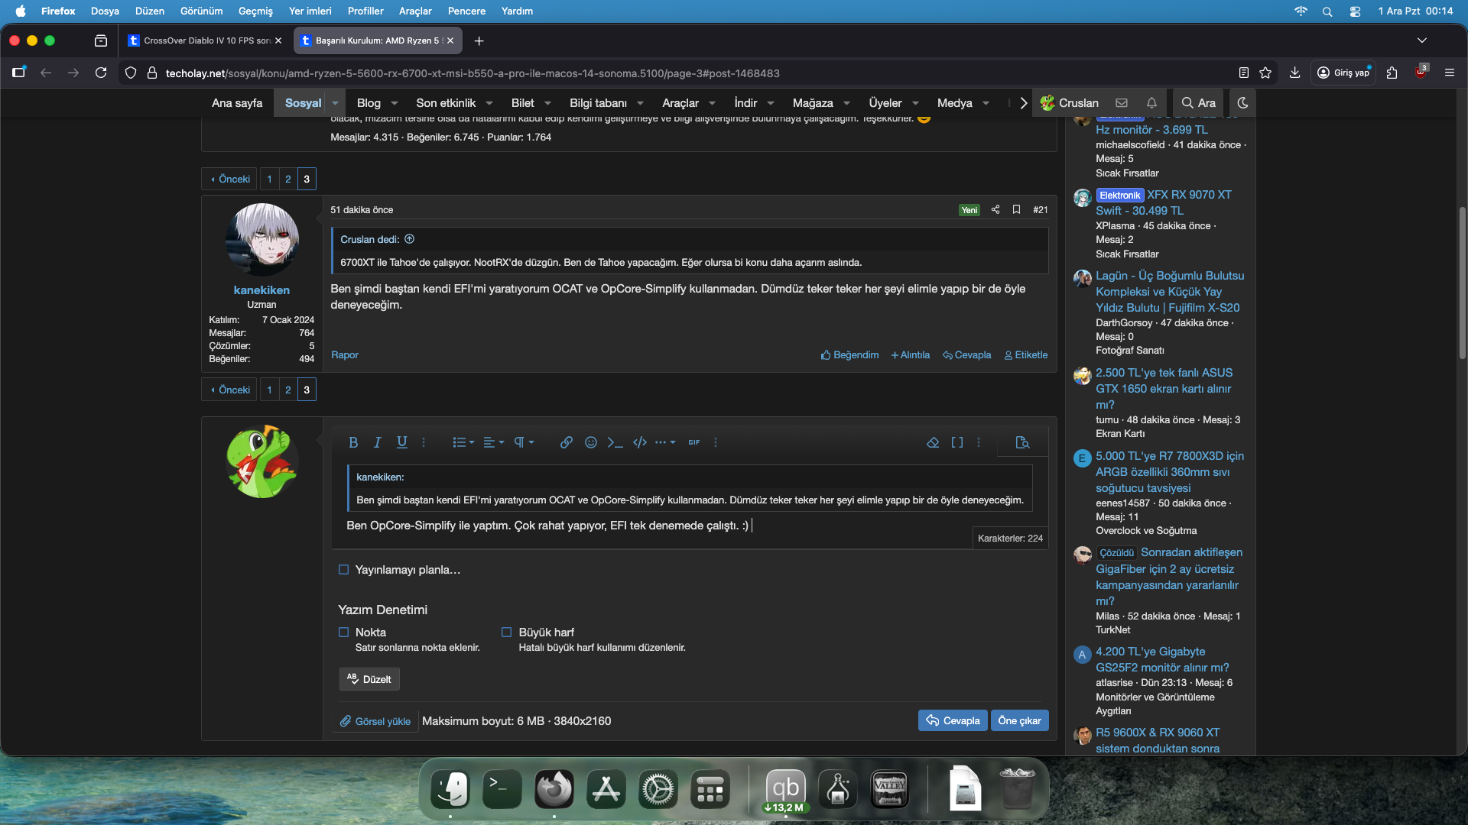The width and height of the screenshot is (1468, 825).
Task: Click Önceki in lower pagination
Action: (x=229, y=390)
